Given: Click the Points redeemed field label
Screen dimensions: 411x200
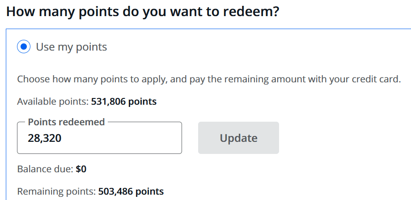Looking at the screenshot, I should (x=66, y=122).
